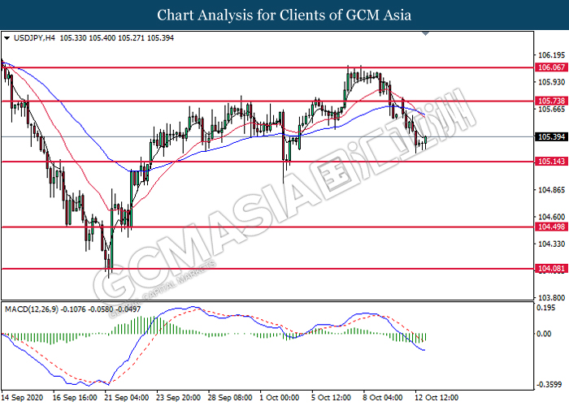Click the dropdown triangle beside USDJPY,H4
The width and height of the screenshot is (569, 406).
click(7, 37)
